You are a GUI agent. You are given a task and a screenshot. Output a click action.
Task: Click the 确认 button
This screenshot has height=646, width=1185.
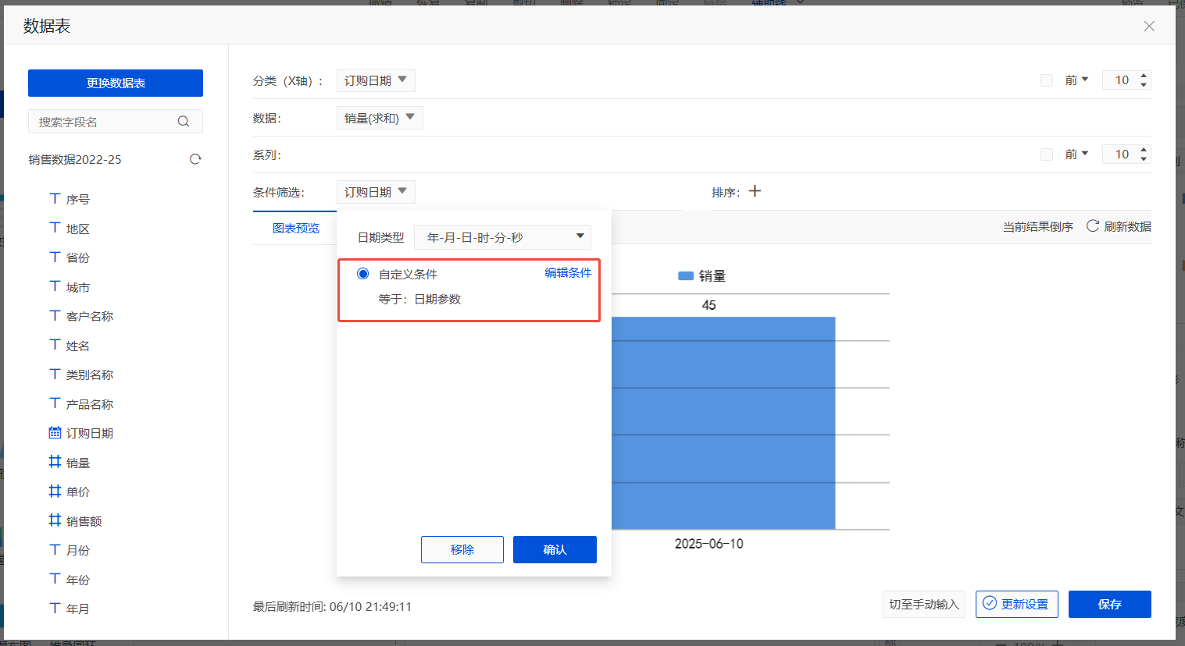[555, 549]
